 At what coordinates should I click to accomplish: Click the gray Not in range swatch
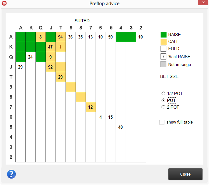163,64
